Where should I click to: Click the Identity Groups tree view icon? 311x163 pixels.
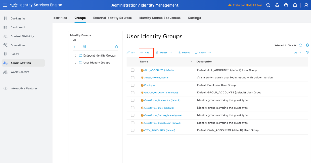click(84, 47)
